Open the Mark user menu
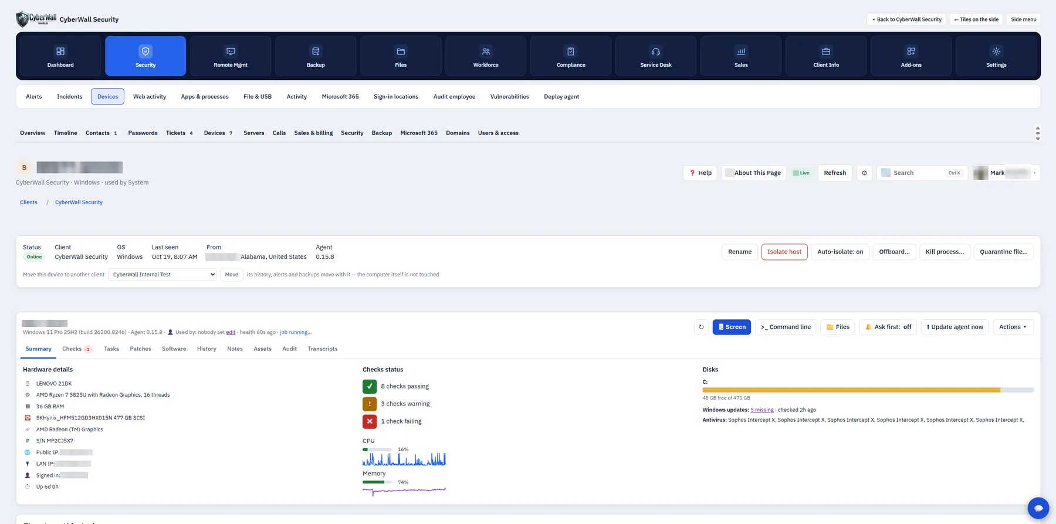Image resolution: width=1056 pixels, height=524 pixels. (x=1006, y=173)
